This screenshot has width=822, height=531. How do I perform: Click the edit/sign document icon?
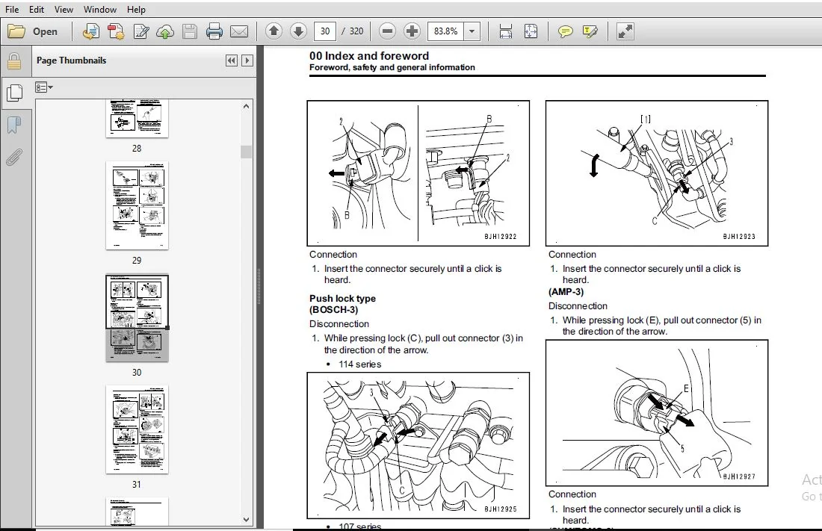[140, 31]
